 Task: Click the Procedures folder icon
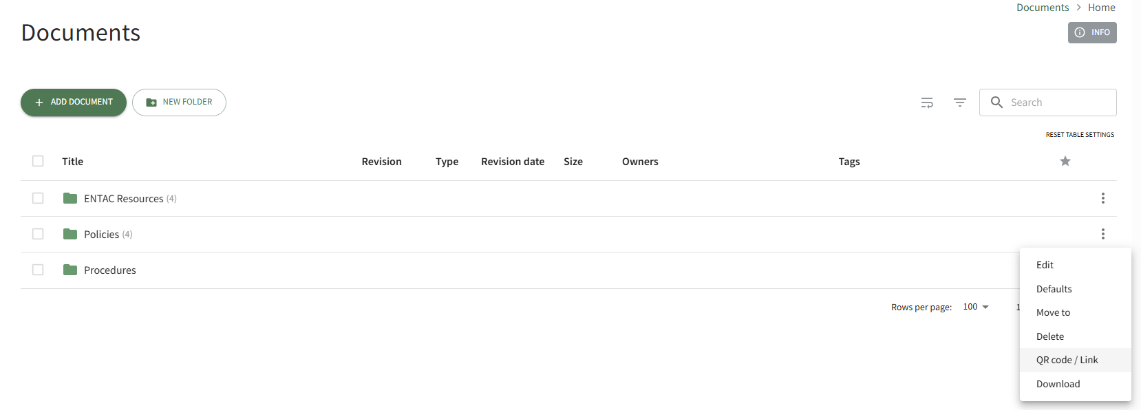click(70, 270)
